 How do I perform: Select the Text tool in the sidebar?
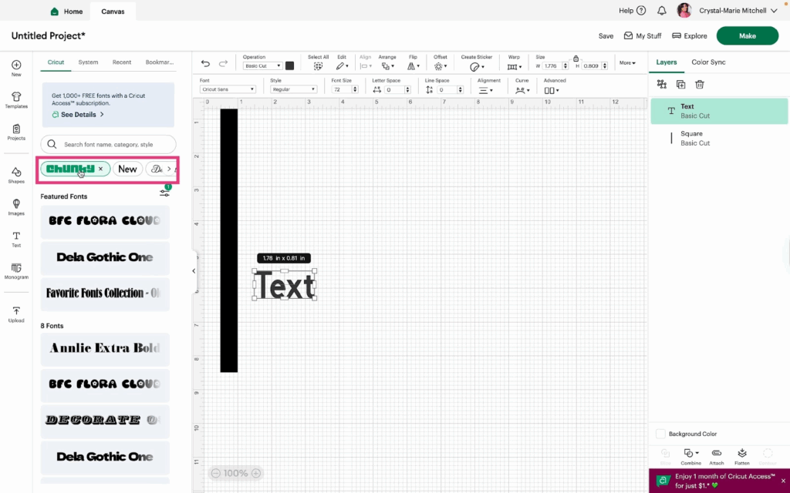click(16, 240)
